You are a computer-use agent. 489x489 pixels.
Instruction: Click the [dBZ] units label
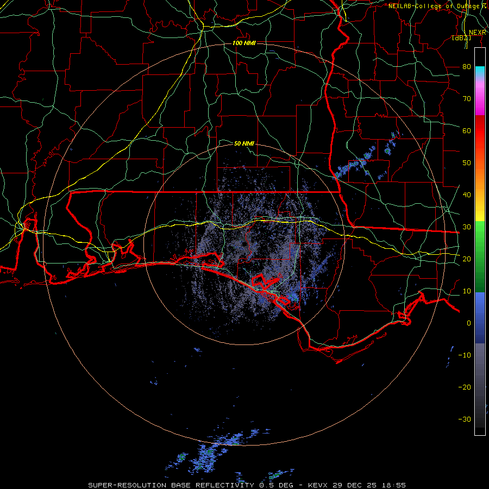(461, 38)
